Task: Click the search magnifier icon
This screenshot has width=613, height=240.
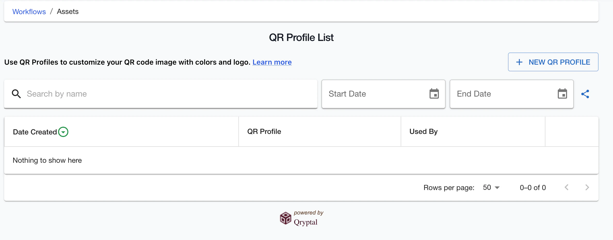Action: point(16,94)
